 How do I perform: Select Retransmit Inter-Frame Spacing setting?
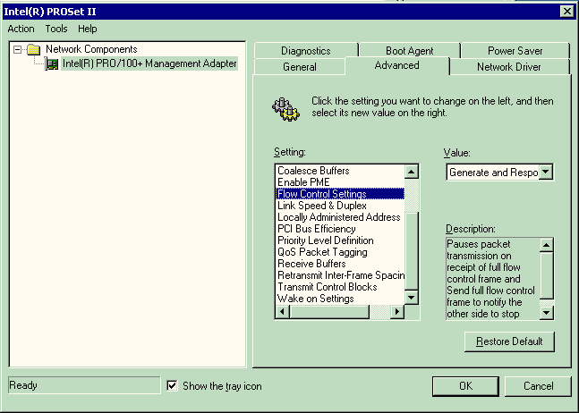[x=341, y=275]
